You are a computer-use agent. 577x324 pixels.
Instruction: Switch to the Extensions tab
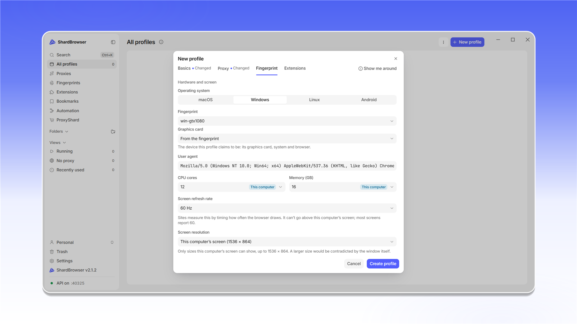point(295,68)
